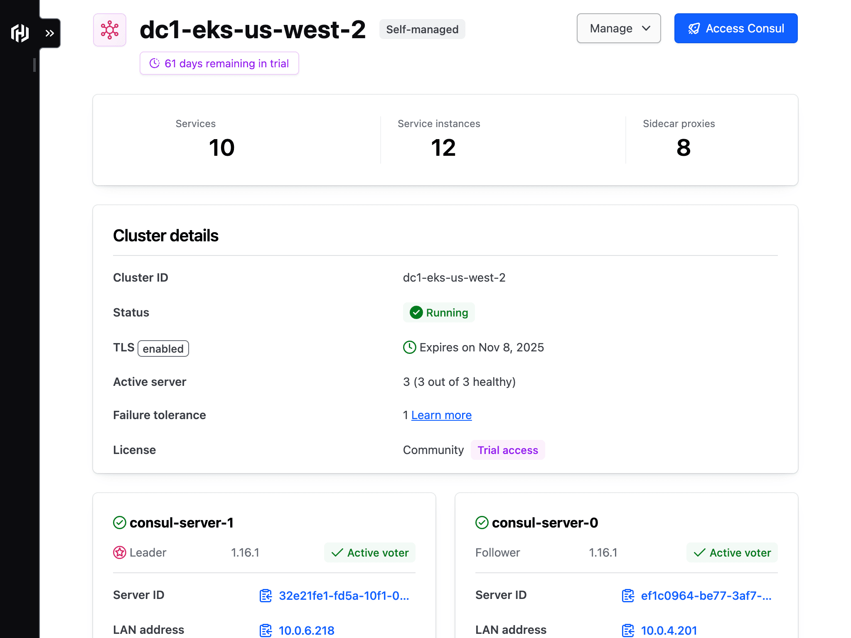Click Learn more about failure tolerance
The height and width of the screenshot is (638, 851).
tap(442, 414)
